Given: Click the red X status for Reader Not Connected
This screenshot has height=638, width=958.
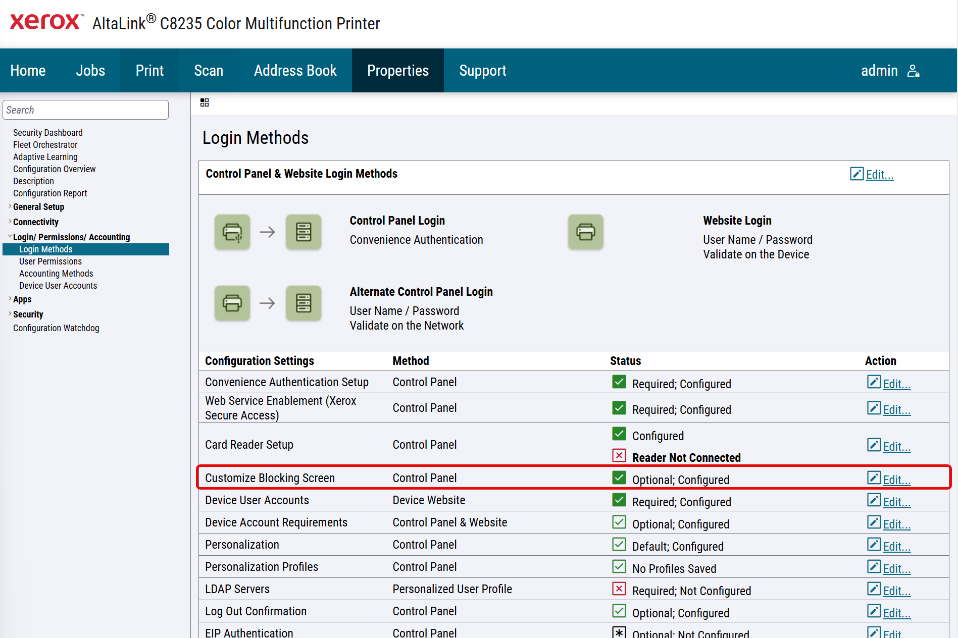Looking at the screenshot, I should pyautogui.click(x=619, y=456).
